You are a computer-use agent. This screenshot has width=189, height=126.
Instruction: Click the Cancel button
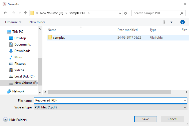(172, 119)
